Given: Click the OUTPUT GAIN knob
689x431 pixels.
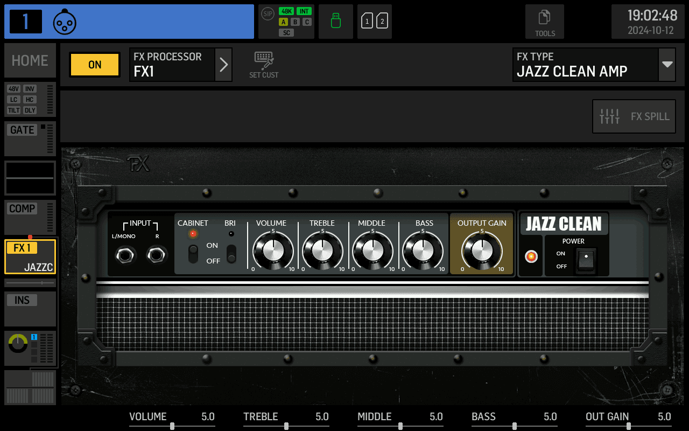Looking at the screenshot, I should pos(482,252).
